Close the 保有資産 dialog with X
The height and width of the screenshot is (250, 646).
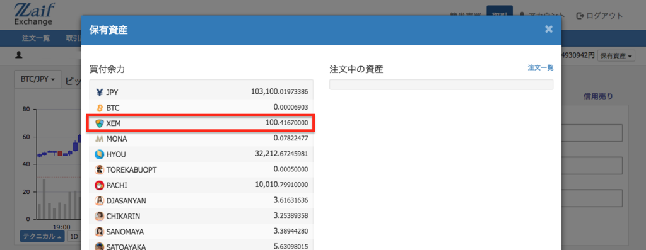548,29
